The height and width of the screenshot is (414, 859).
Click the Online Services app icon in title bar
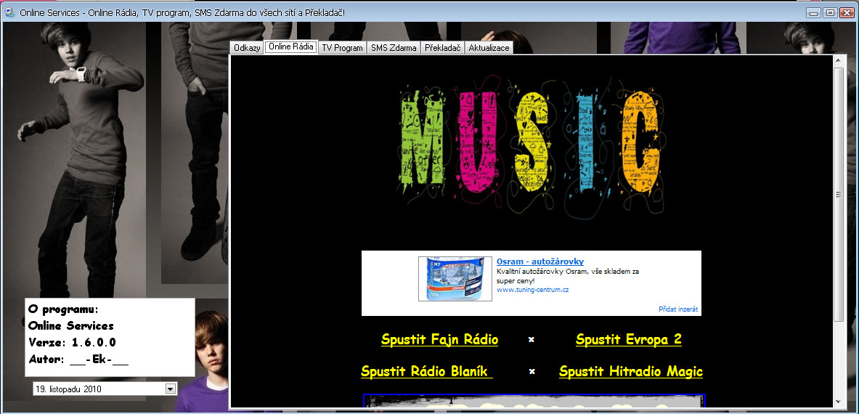pos(9,12)
